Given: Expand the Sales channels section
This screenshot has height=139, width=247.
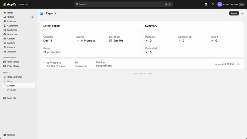Looking at the screenshot, I should [x=11, y=57].
